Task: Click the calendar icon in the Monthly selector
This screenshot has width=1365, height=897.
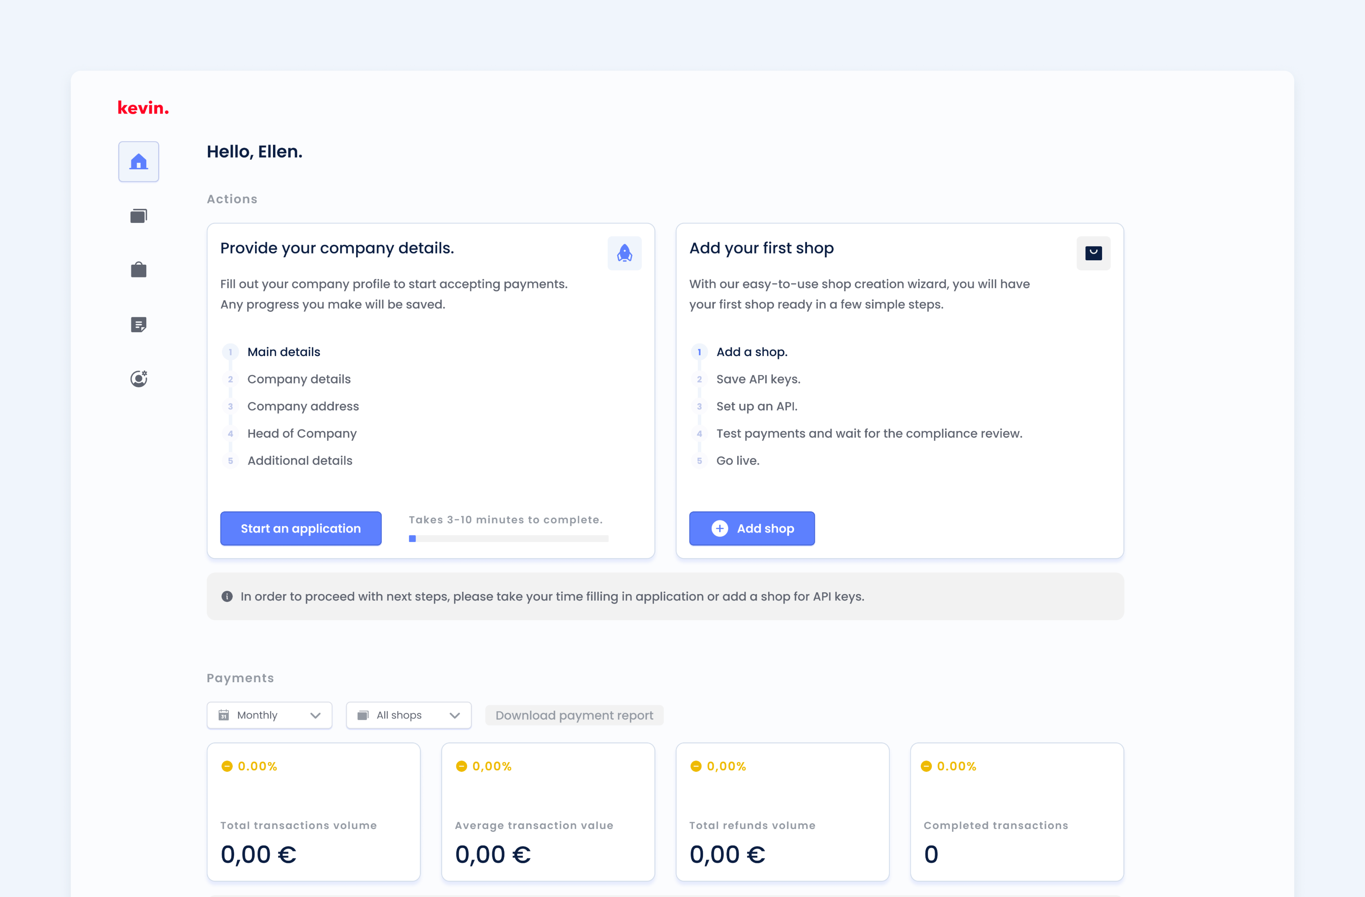Action: 224,715
